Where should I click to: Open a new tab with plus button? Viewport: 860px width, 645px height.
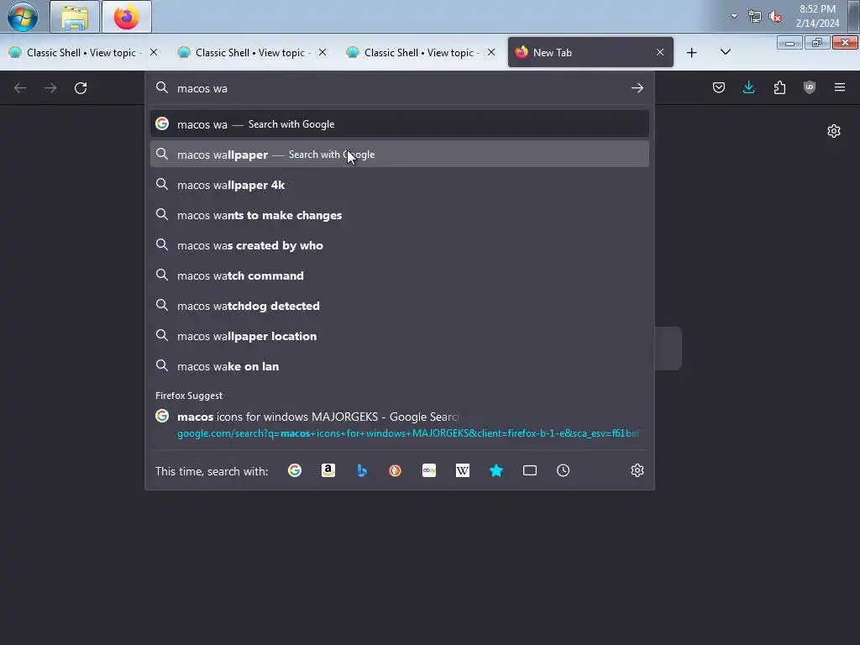[x=692, y=53]
